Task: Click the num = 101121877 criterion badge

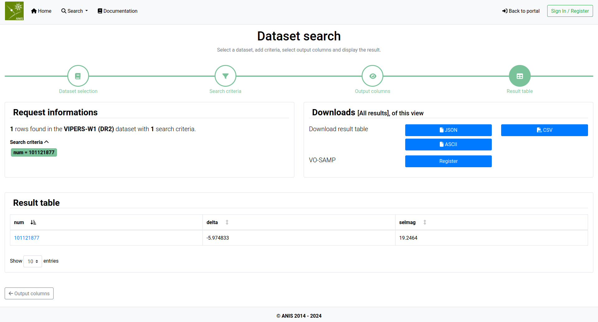Action: [34, 152]
